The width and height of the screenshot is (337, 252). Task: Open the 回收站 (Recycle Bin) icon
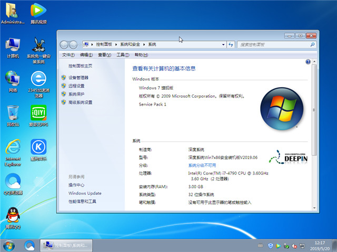[13, 115]
